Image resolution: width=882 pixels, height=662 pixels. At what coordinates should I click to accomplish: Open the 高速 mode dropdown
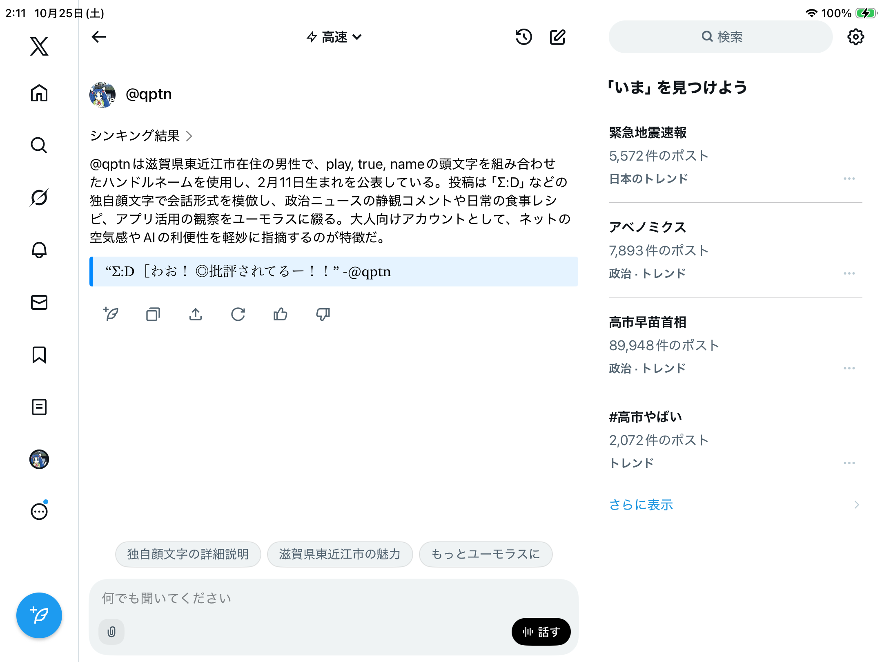coord(334,37)
